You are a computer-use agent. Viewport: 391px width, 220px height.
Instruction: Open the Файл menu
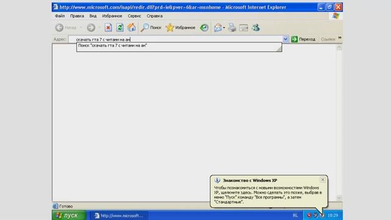point(60,16)
